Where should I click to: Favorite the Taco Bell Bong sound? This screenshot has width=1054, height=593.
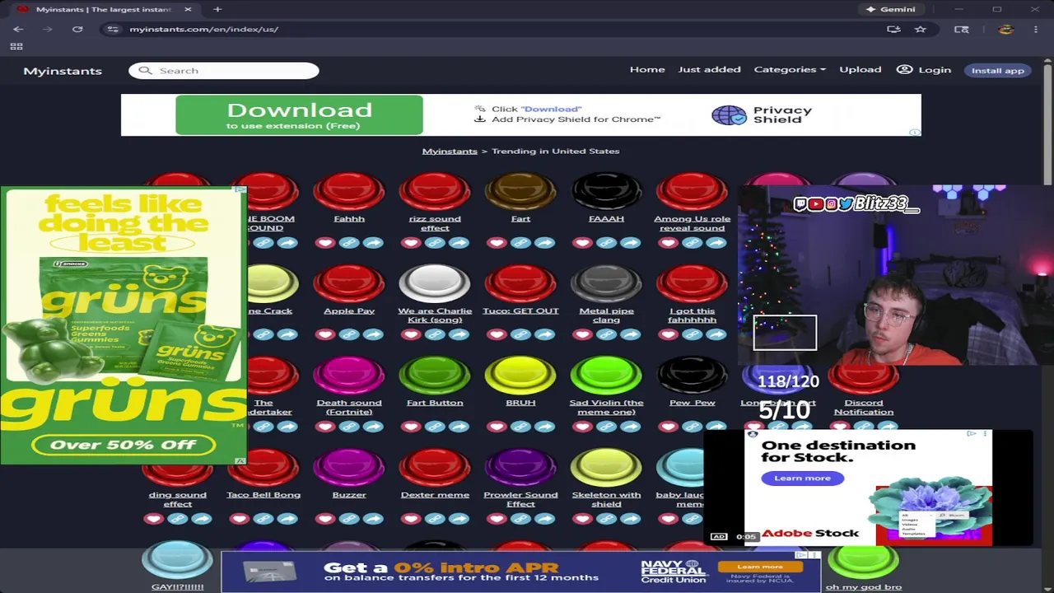[240, 519]
